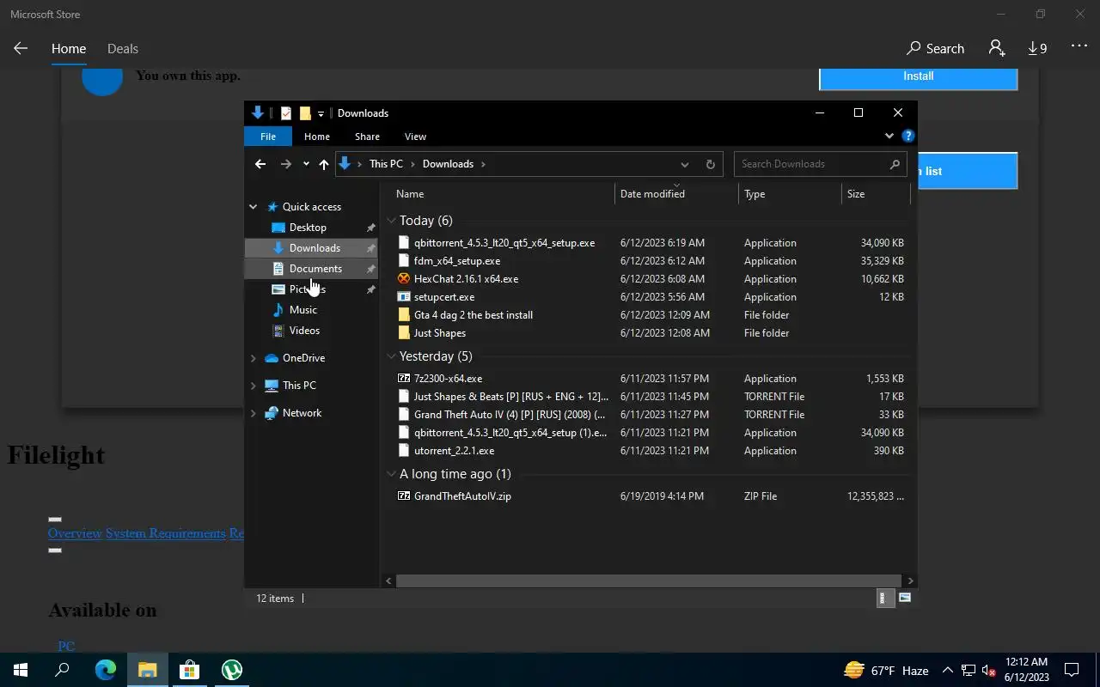Screen dimensions: 1100x687
Task: Select the Gta 4 dag 2 the best install folder
Action: 473,315
